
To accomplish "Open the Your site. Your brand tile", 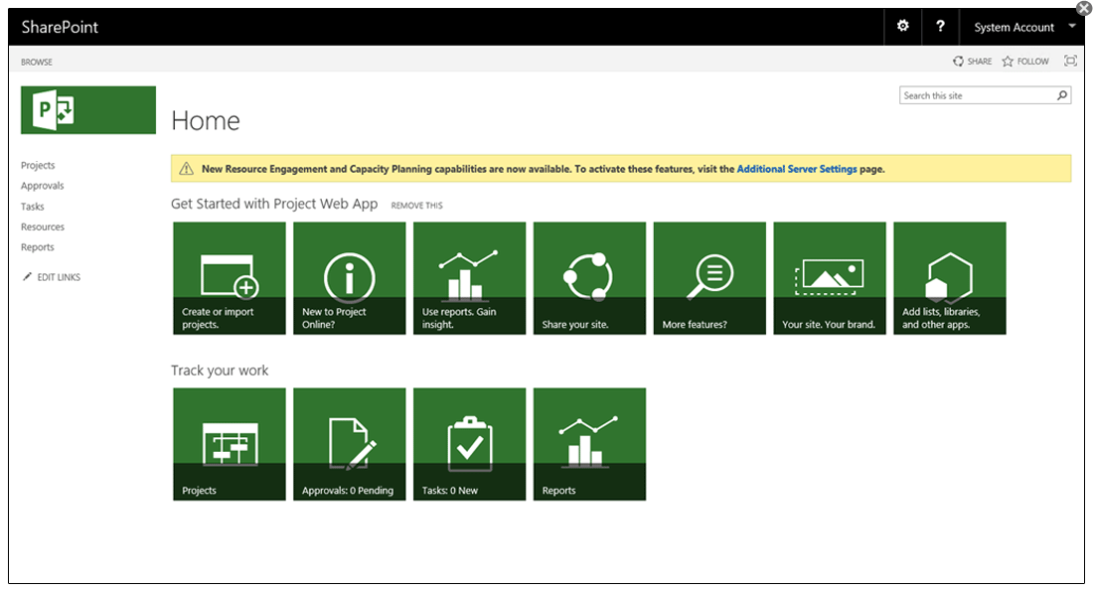I will (x=830, y=278).
